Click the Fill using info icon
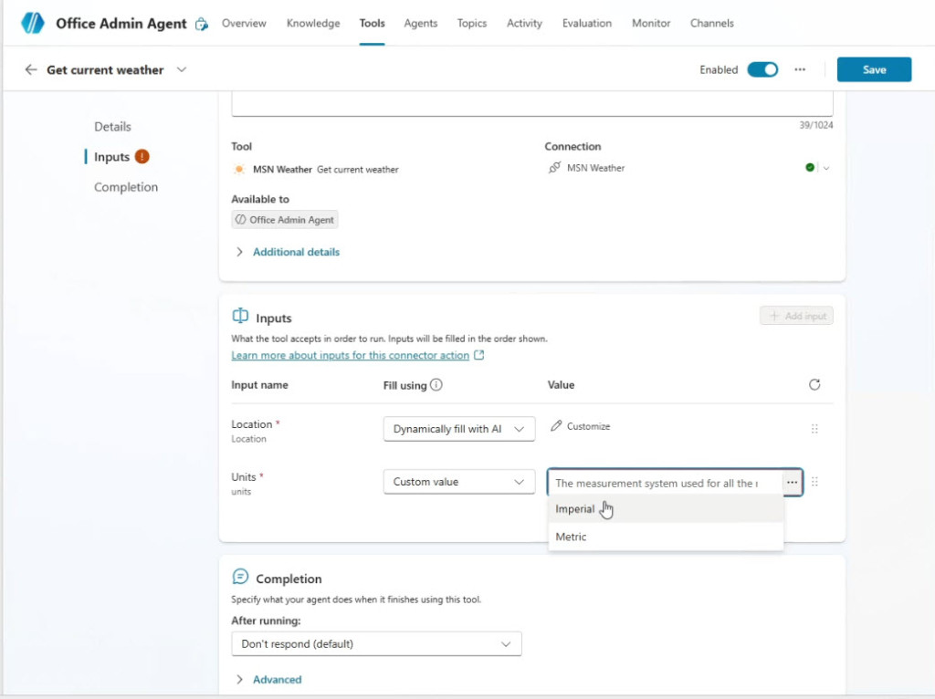Viewport: 935px width, 699px height. [436, 385]
